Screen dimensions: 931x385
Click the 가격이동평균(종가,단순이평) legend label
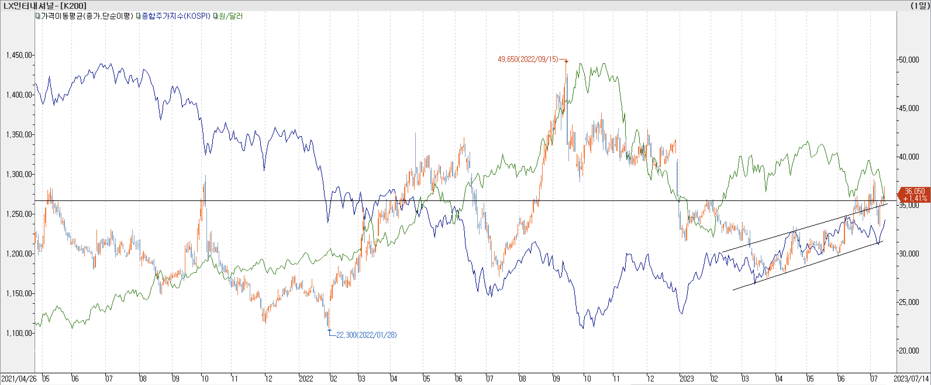87,16
